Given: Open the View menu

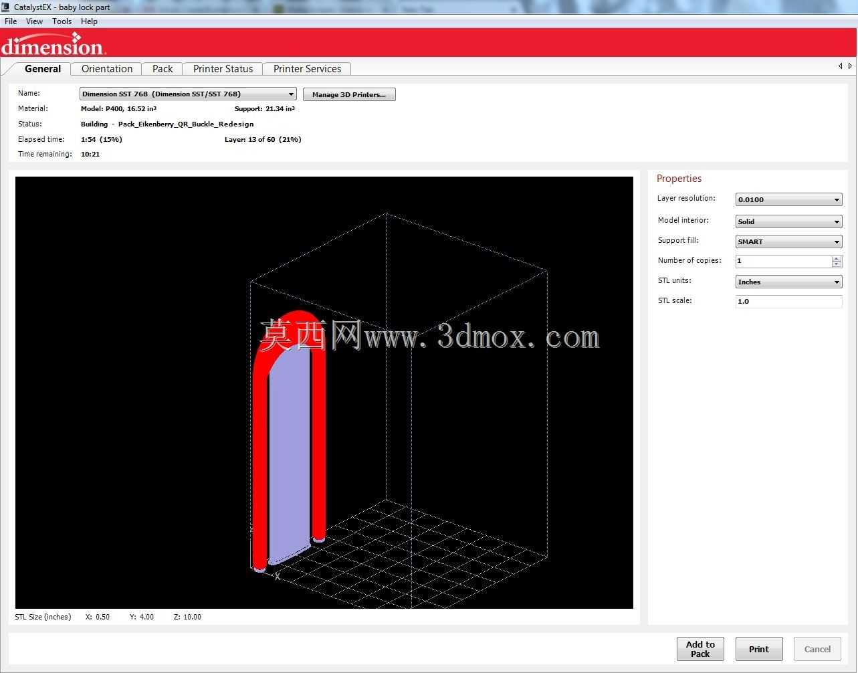Looking at the screenshot, I should tap(34, 21).
